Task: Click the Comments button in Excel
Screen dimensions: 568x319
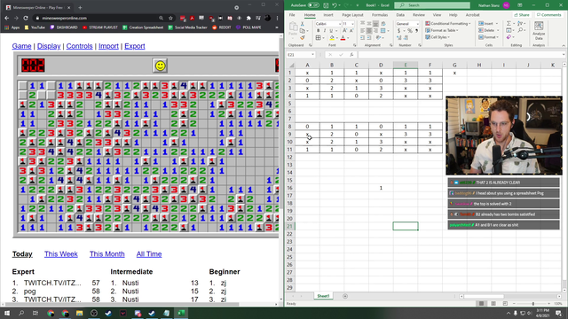Action: [x=549, y=15]
